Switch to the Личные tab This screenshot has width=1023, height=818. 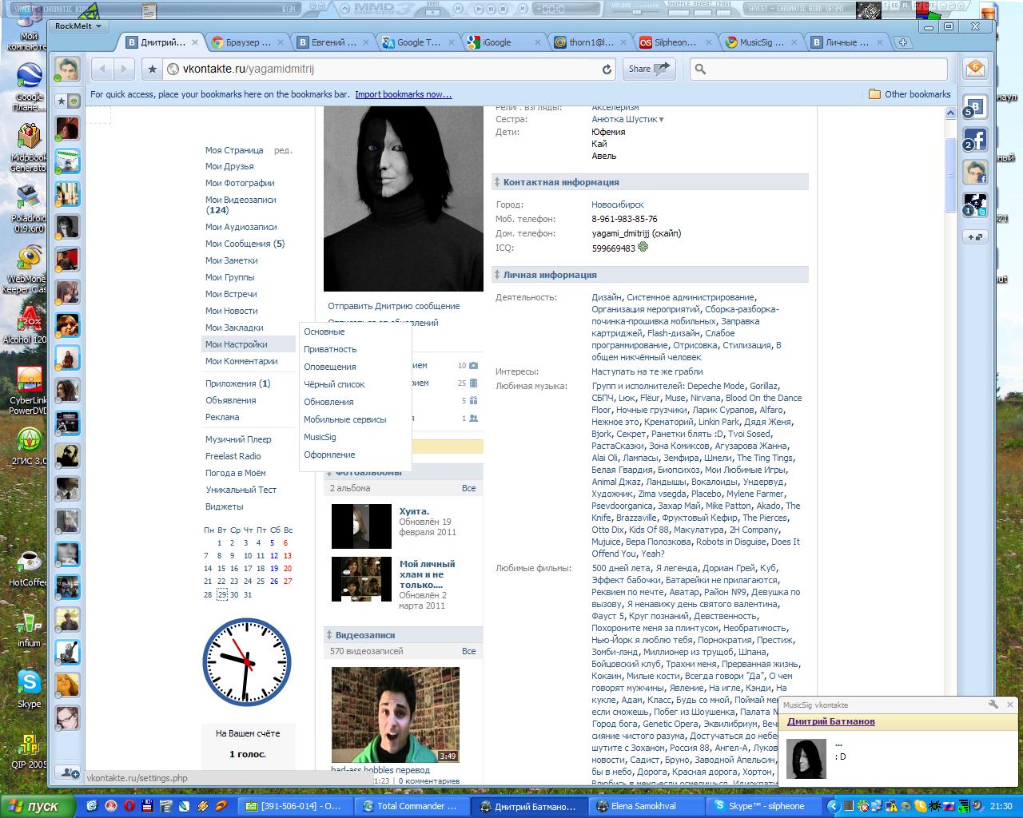pos(846,42)
